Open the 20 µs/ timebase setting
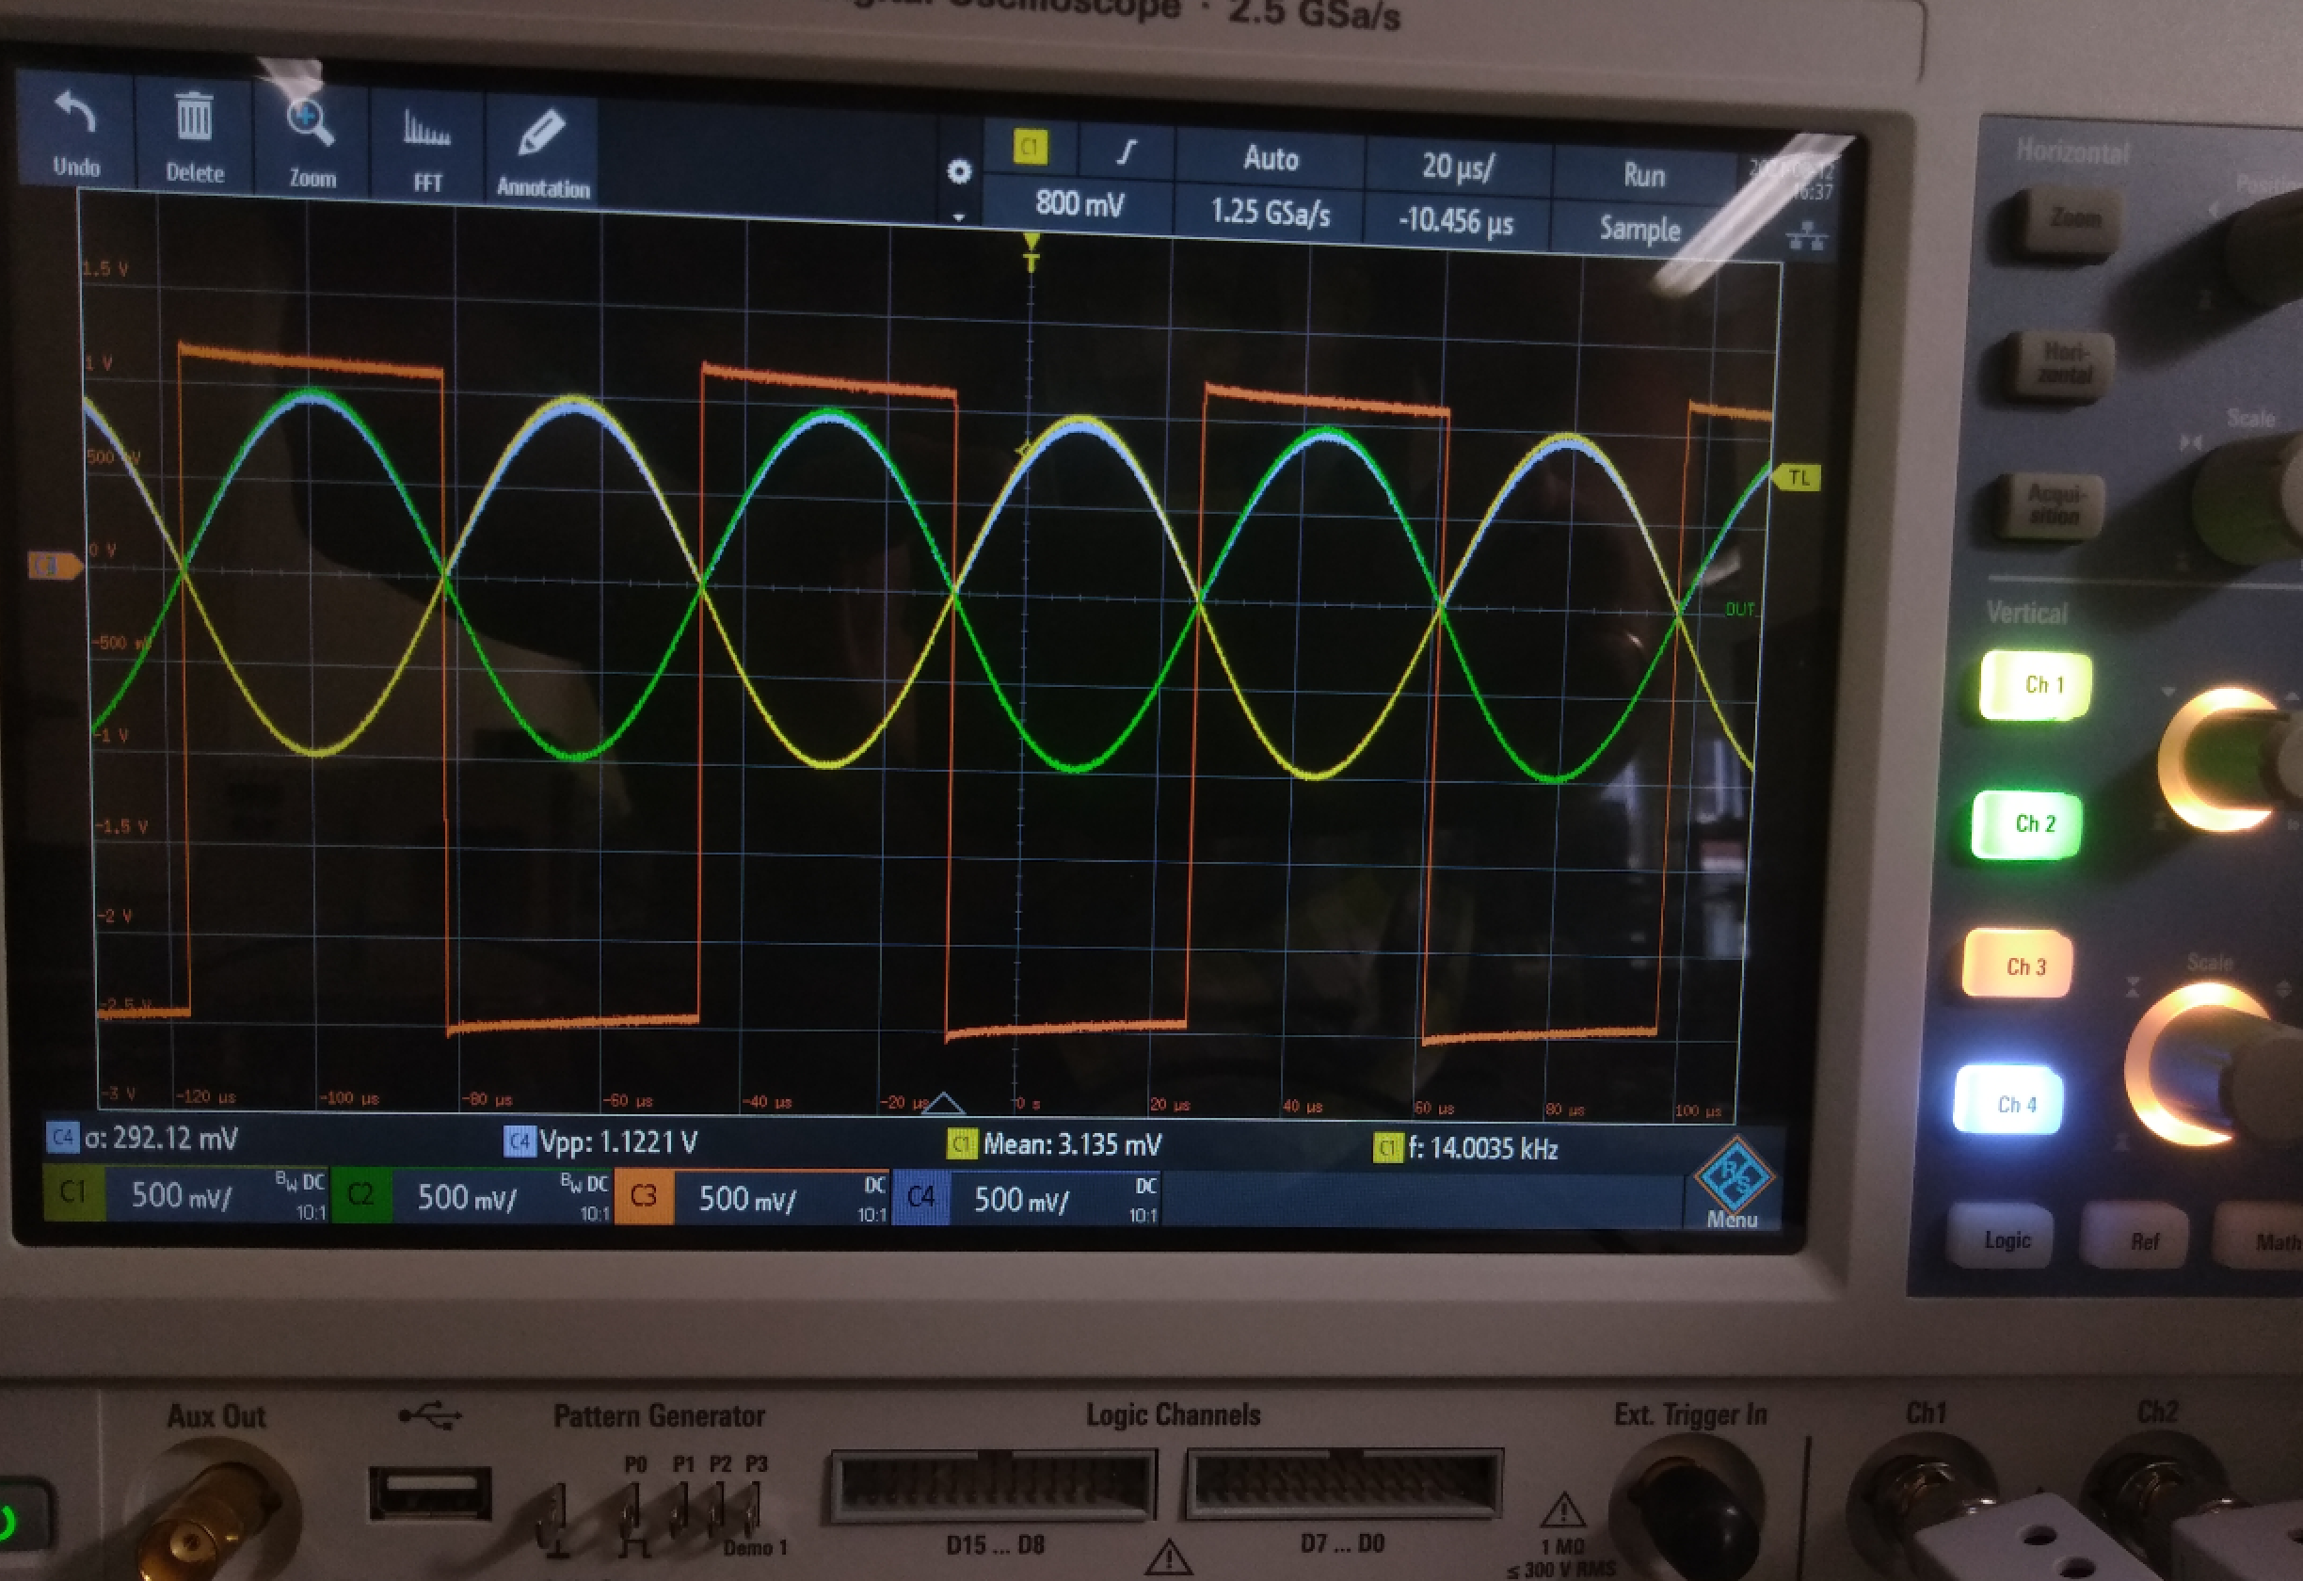 1457,168
